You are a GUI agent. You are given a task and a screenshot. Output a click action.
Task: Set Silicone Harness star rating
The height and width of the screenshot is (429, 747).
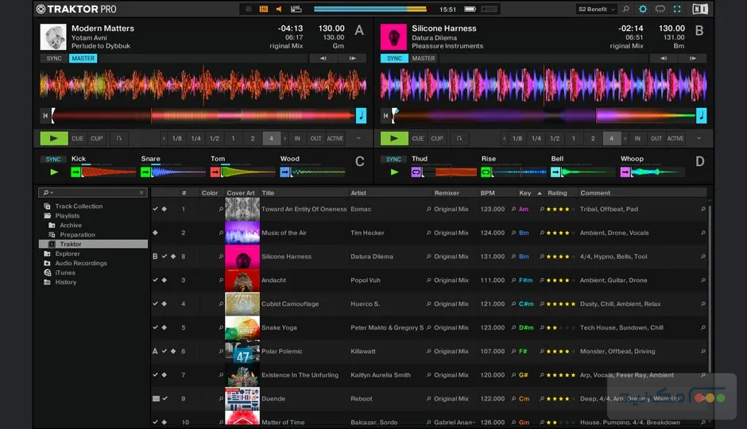coord(561,257)
